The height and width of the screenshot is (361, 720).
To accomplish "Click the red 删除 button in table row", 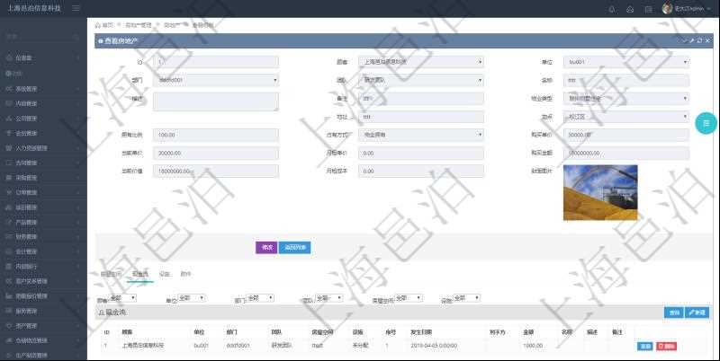I will [666, 346].
